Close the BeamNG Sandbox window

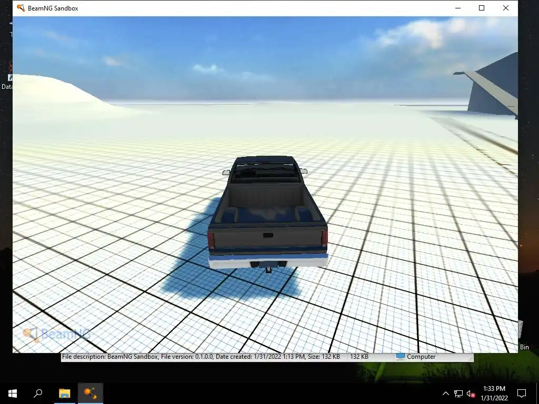506,8
